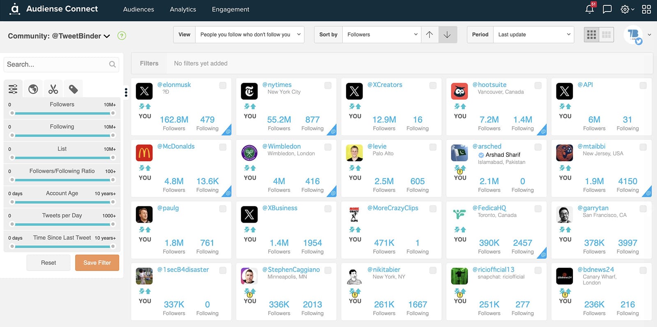Image resolution: width=657 pixels, height=327 pixels.
Task: Click the blue corner tag on @nytimes
Action: [x=332, y=131]
